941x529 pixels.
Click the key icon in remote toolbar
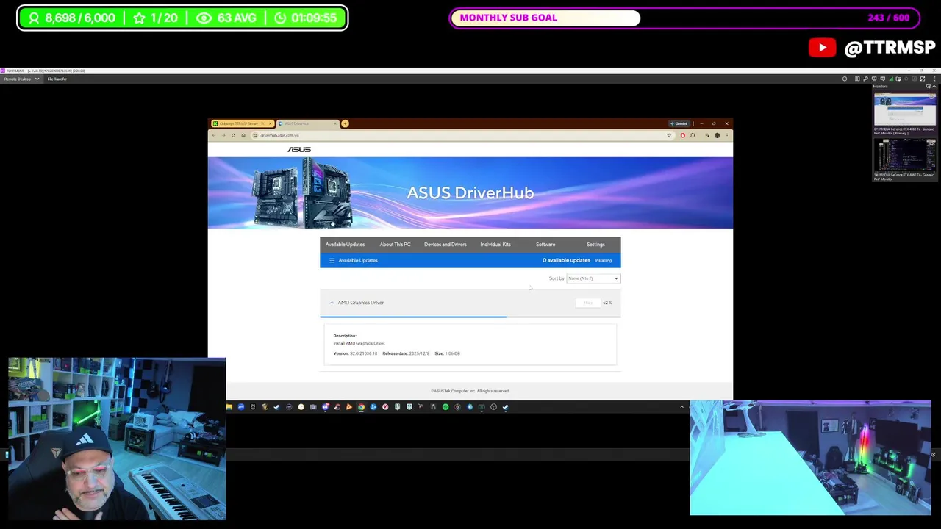click(865, 79)
